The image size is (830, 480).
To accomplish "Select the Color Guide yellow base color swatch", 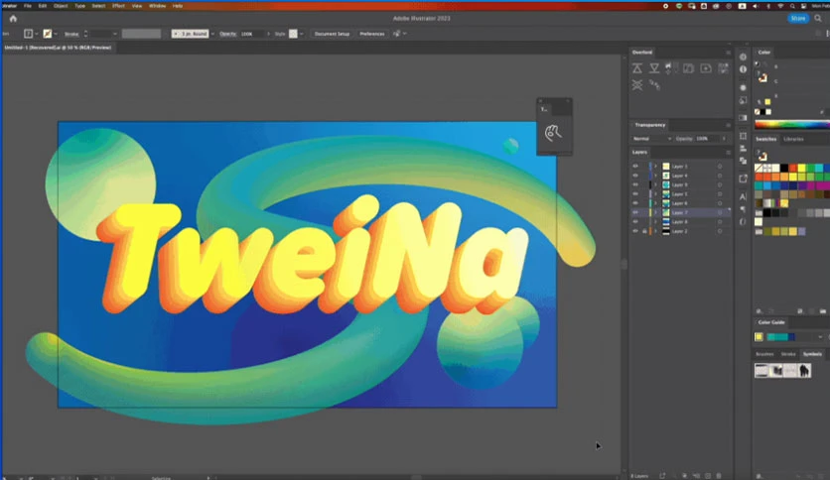I will pos(759,337).
